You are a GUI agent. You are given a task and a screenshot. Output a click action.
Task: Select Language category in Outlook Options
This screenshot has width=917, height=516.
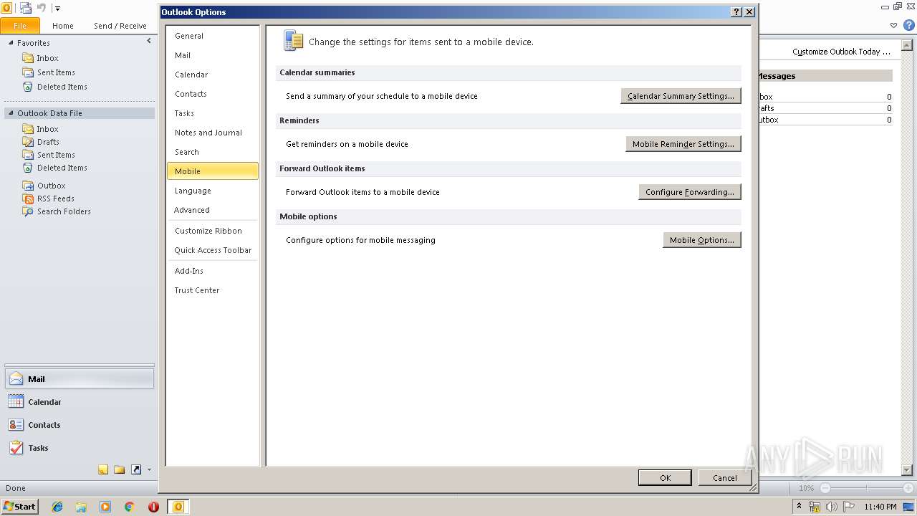(x=212, y=191)
